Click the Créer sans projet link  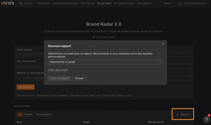58,70
